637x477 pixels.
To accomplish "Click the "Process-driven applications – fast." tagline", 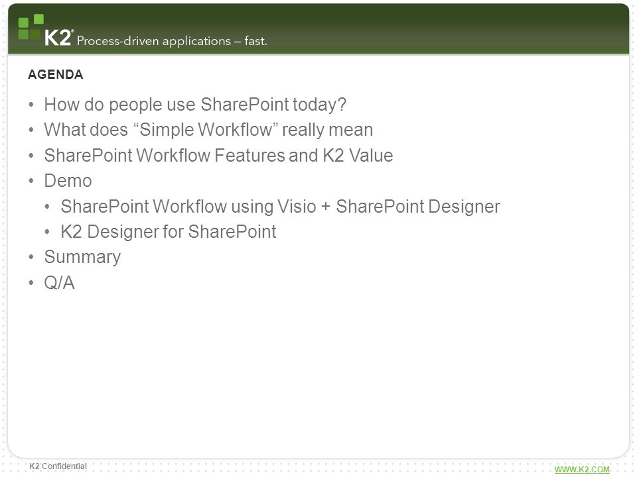I will (172, 41).
